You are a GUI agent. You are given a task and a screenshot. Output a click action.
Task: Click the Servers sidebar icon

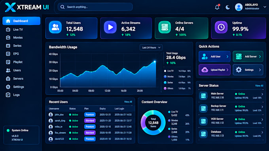pyautogui.click(x=8, y=78)
